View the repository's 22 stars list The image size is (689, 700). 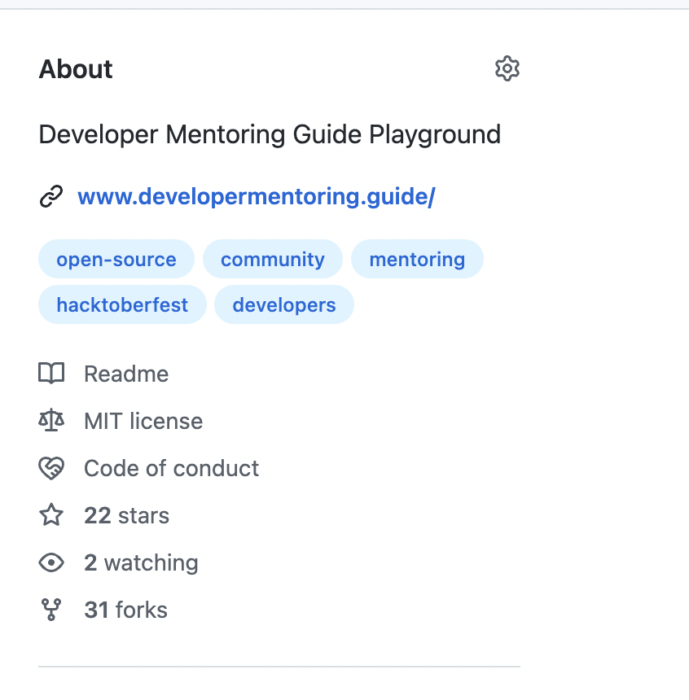click(126, 515)
